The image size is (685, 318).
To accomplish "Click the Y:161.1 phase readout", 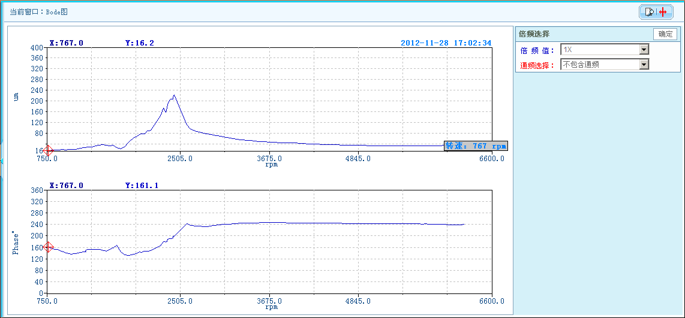I will (142, 186).
